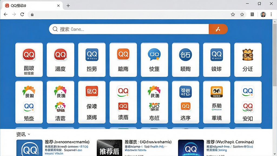Screen dimensions: 277x156
Task: Open the article title ending in wehamb)
Action: [x=148, y=142]
